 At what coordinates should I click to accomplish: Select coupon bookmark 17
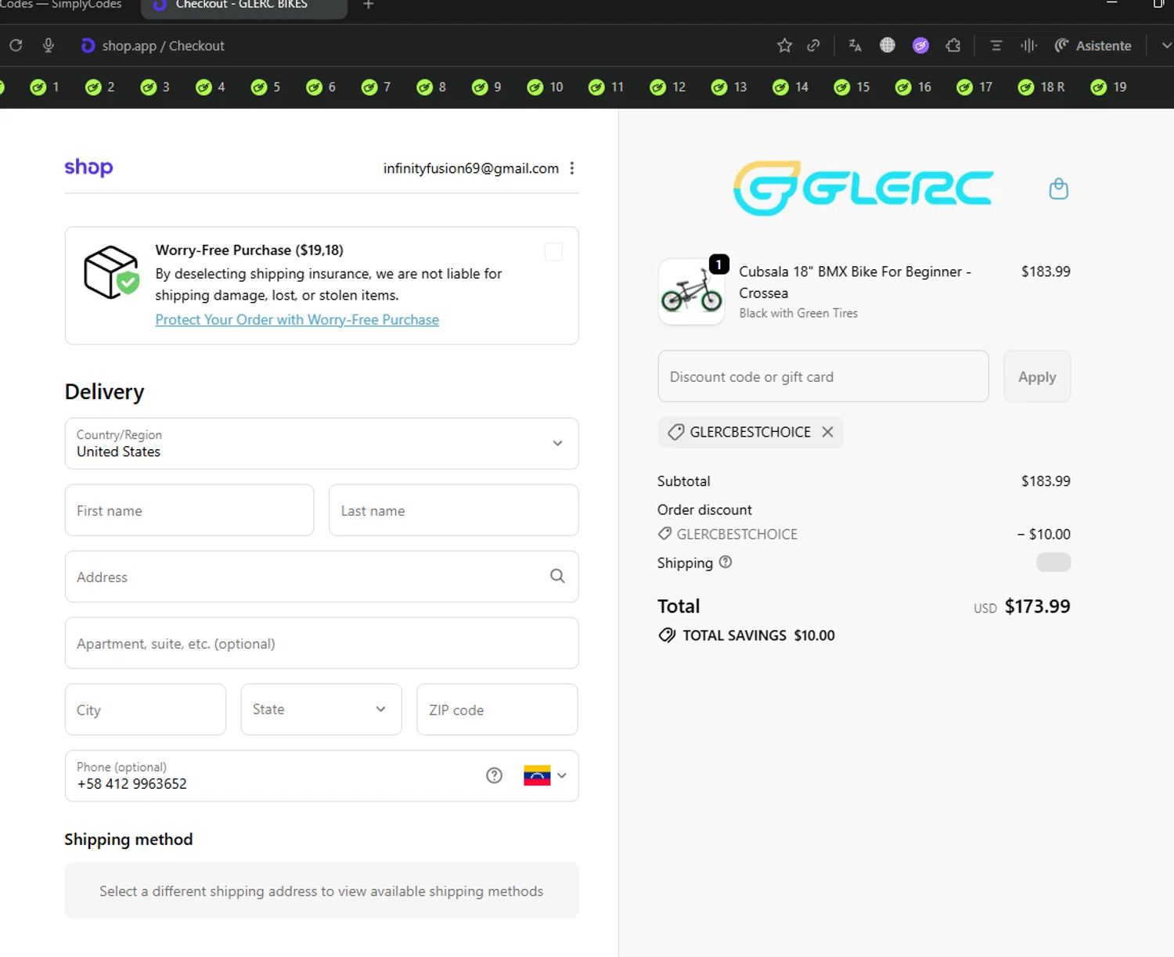[974, 87]
